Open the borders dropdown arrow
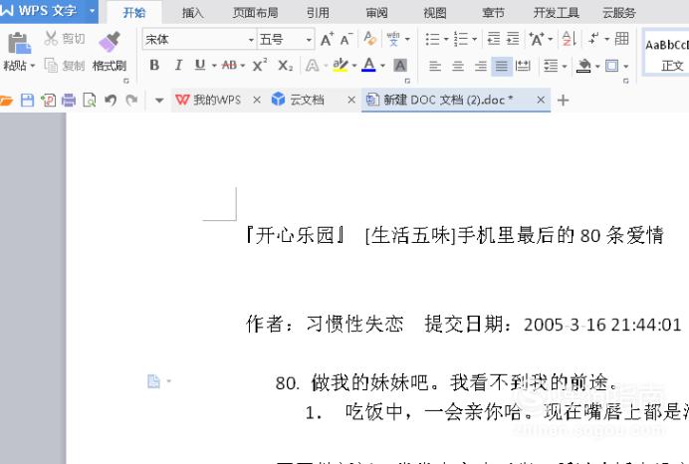The image size is (689, 464). click(x=625, y=67)
